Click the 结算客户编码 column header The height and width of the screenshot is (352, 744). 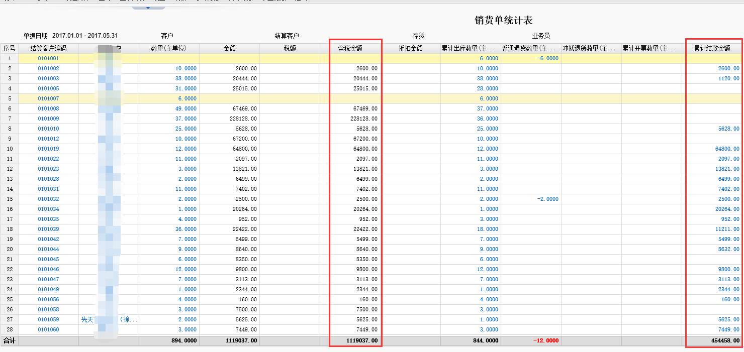point(48,49)
